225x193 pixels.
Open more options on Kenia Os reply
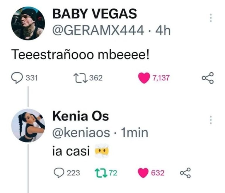[210, 120]
